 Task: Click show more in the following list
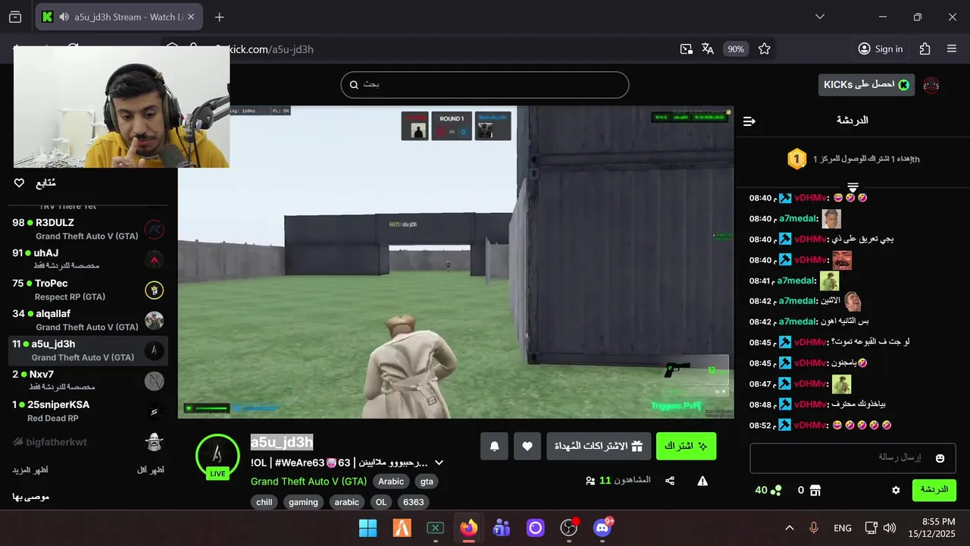pos(30,470)
